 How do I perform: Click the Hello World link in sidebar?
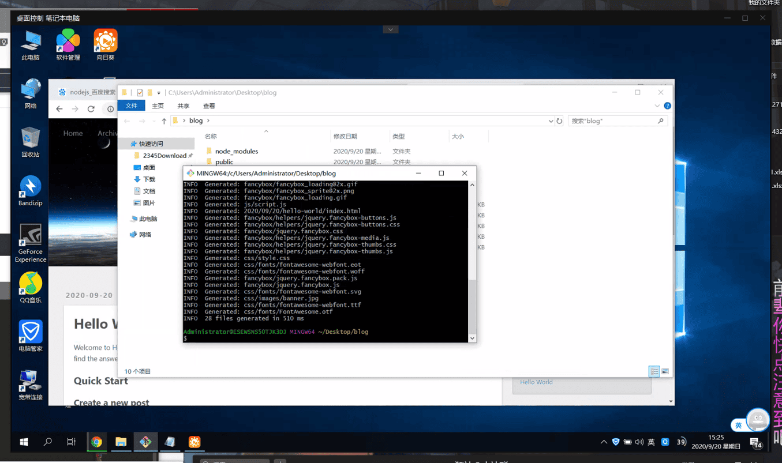coord(536,382)
